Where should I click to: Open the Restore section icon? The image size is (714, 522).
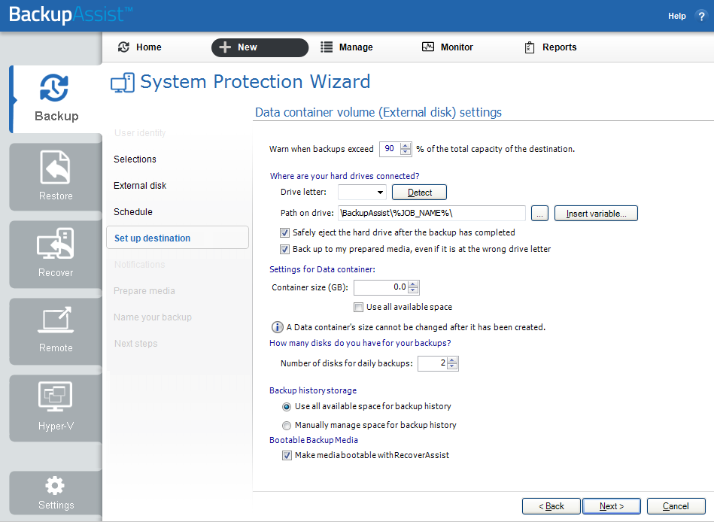coord(56,167)
